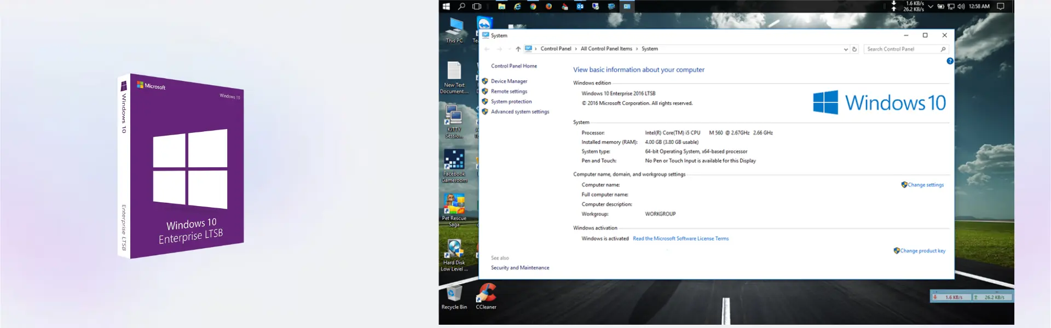This screenshot has width=1051, height=328.
Task: Click the Control Panel breadcrumb
Action: pos(556,49)
